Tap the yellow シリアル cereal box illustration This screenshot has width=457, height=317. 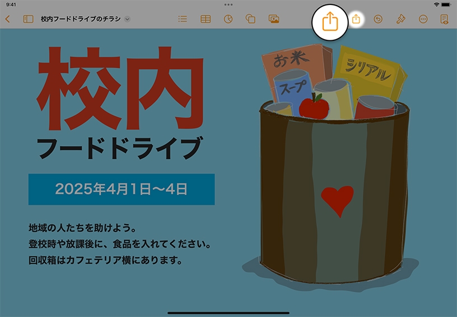click(x=370, y=72)
